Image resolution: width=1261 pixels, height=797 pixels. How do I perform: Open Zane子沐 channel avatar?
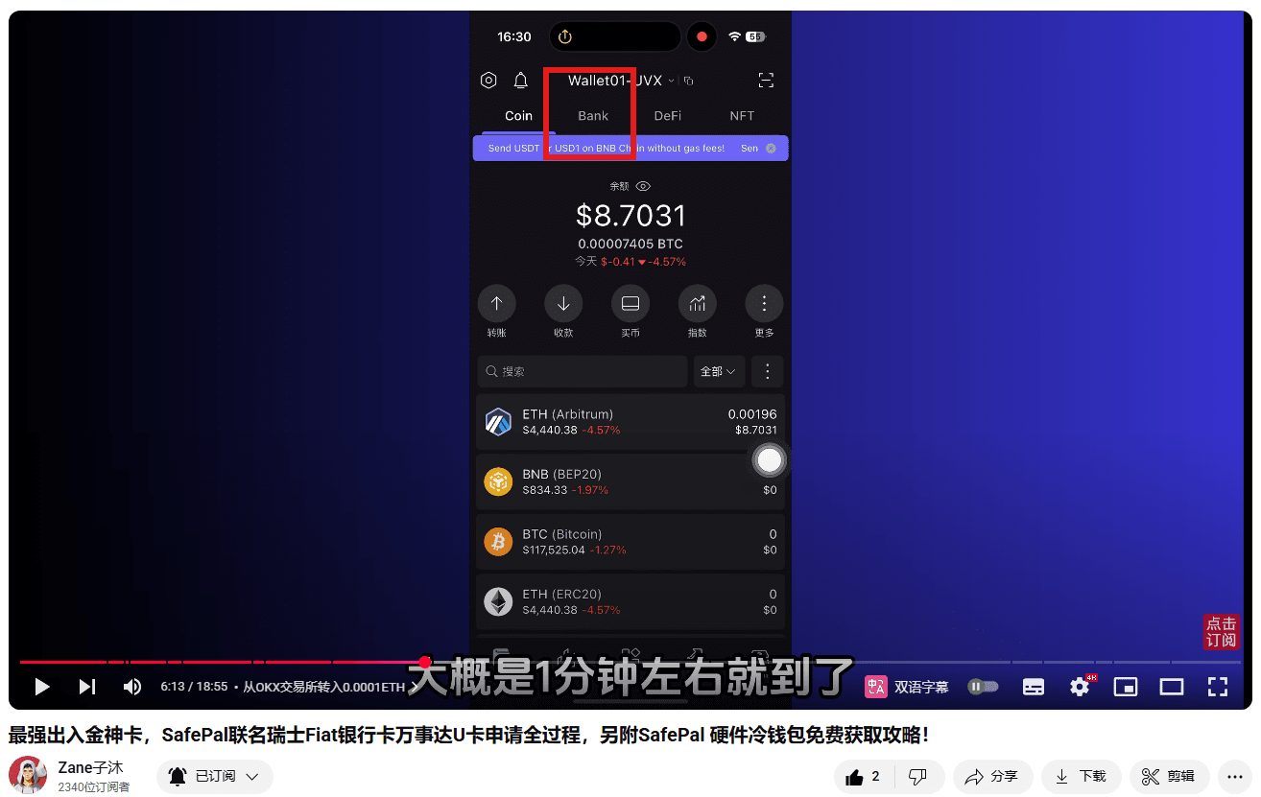pos(28,775)
